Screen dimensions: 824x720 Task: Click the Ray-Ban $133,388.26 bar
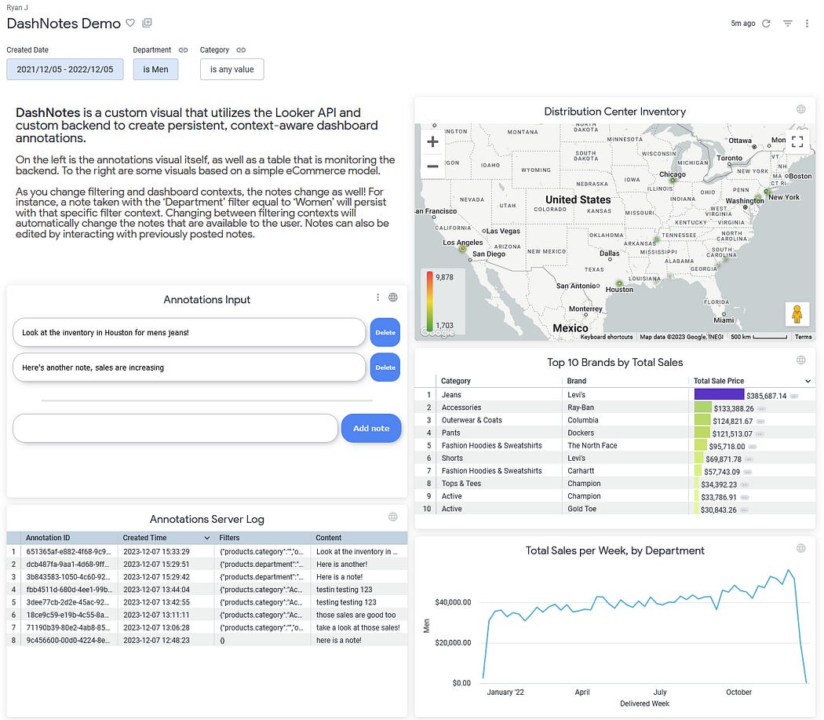click(702, 408)
